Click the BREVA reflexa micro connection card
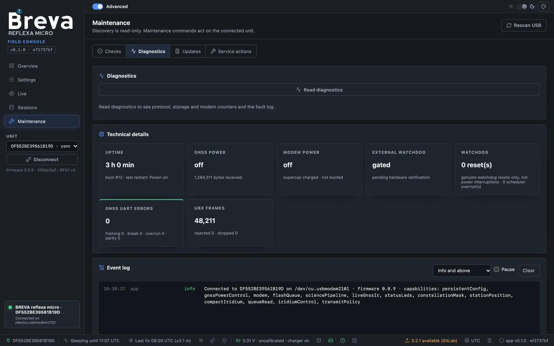Image resolution: width=554 pixels, height=346 pixels. pos(42,314)
